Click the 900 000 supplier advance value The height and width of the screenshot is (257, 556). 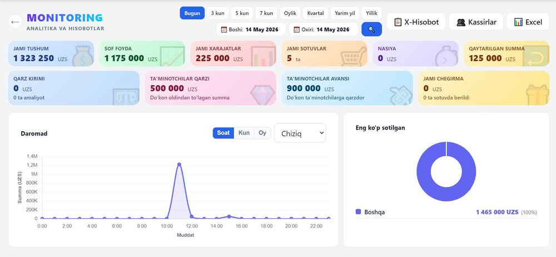click(x=304, y=88)
